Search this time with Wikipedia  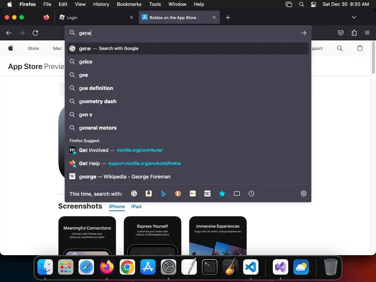point(207,194)
